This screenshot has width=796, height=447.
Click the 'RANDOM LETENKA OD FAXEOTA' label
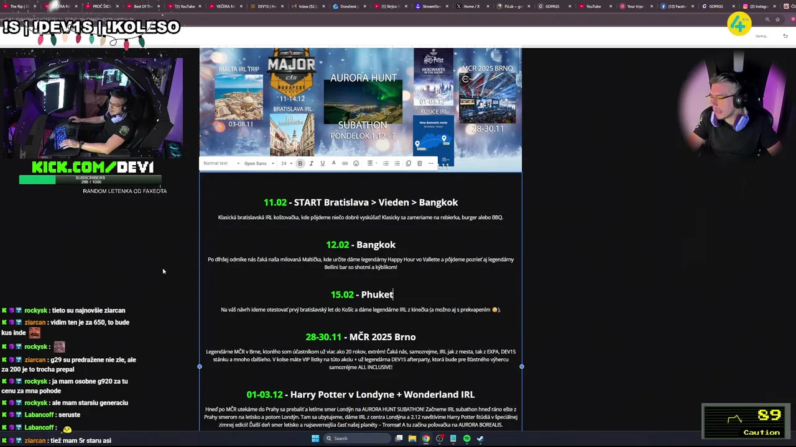124,191
